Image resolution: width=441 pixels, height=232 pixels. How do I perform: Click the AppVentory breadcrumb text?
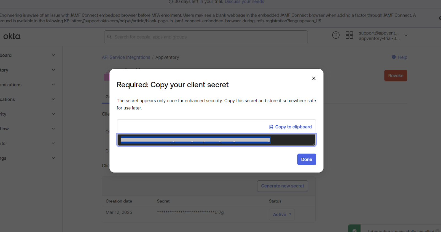coord(167,57)
